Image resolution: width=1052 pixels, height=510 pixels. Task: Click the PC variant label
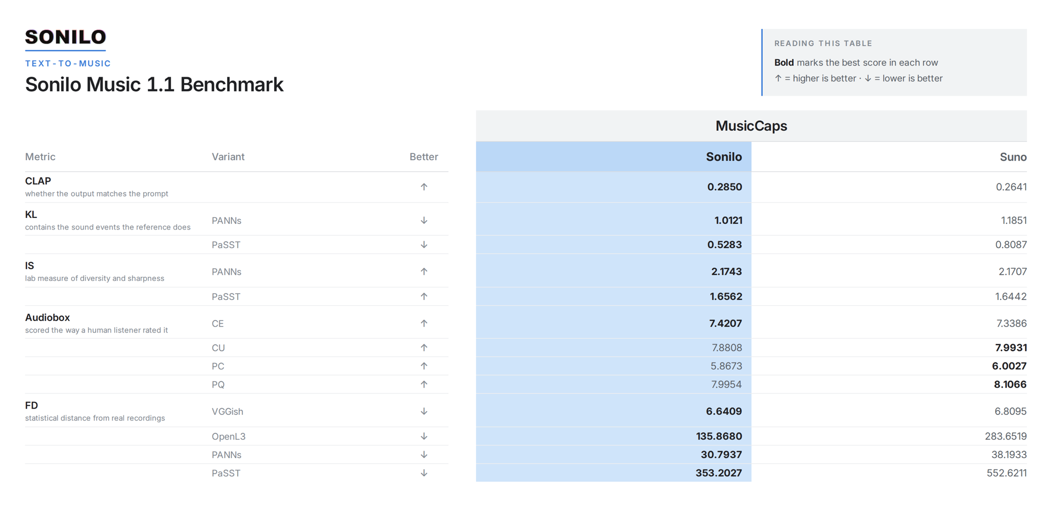[x=218, y=366]
